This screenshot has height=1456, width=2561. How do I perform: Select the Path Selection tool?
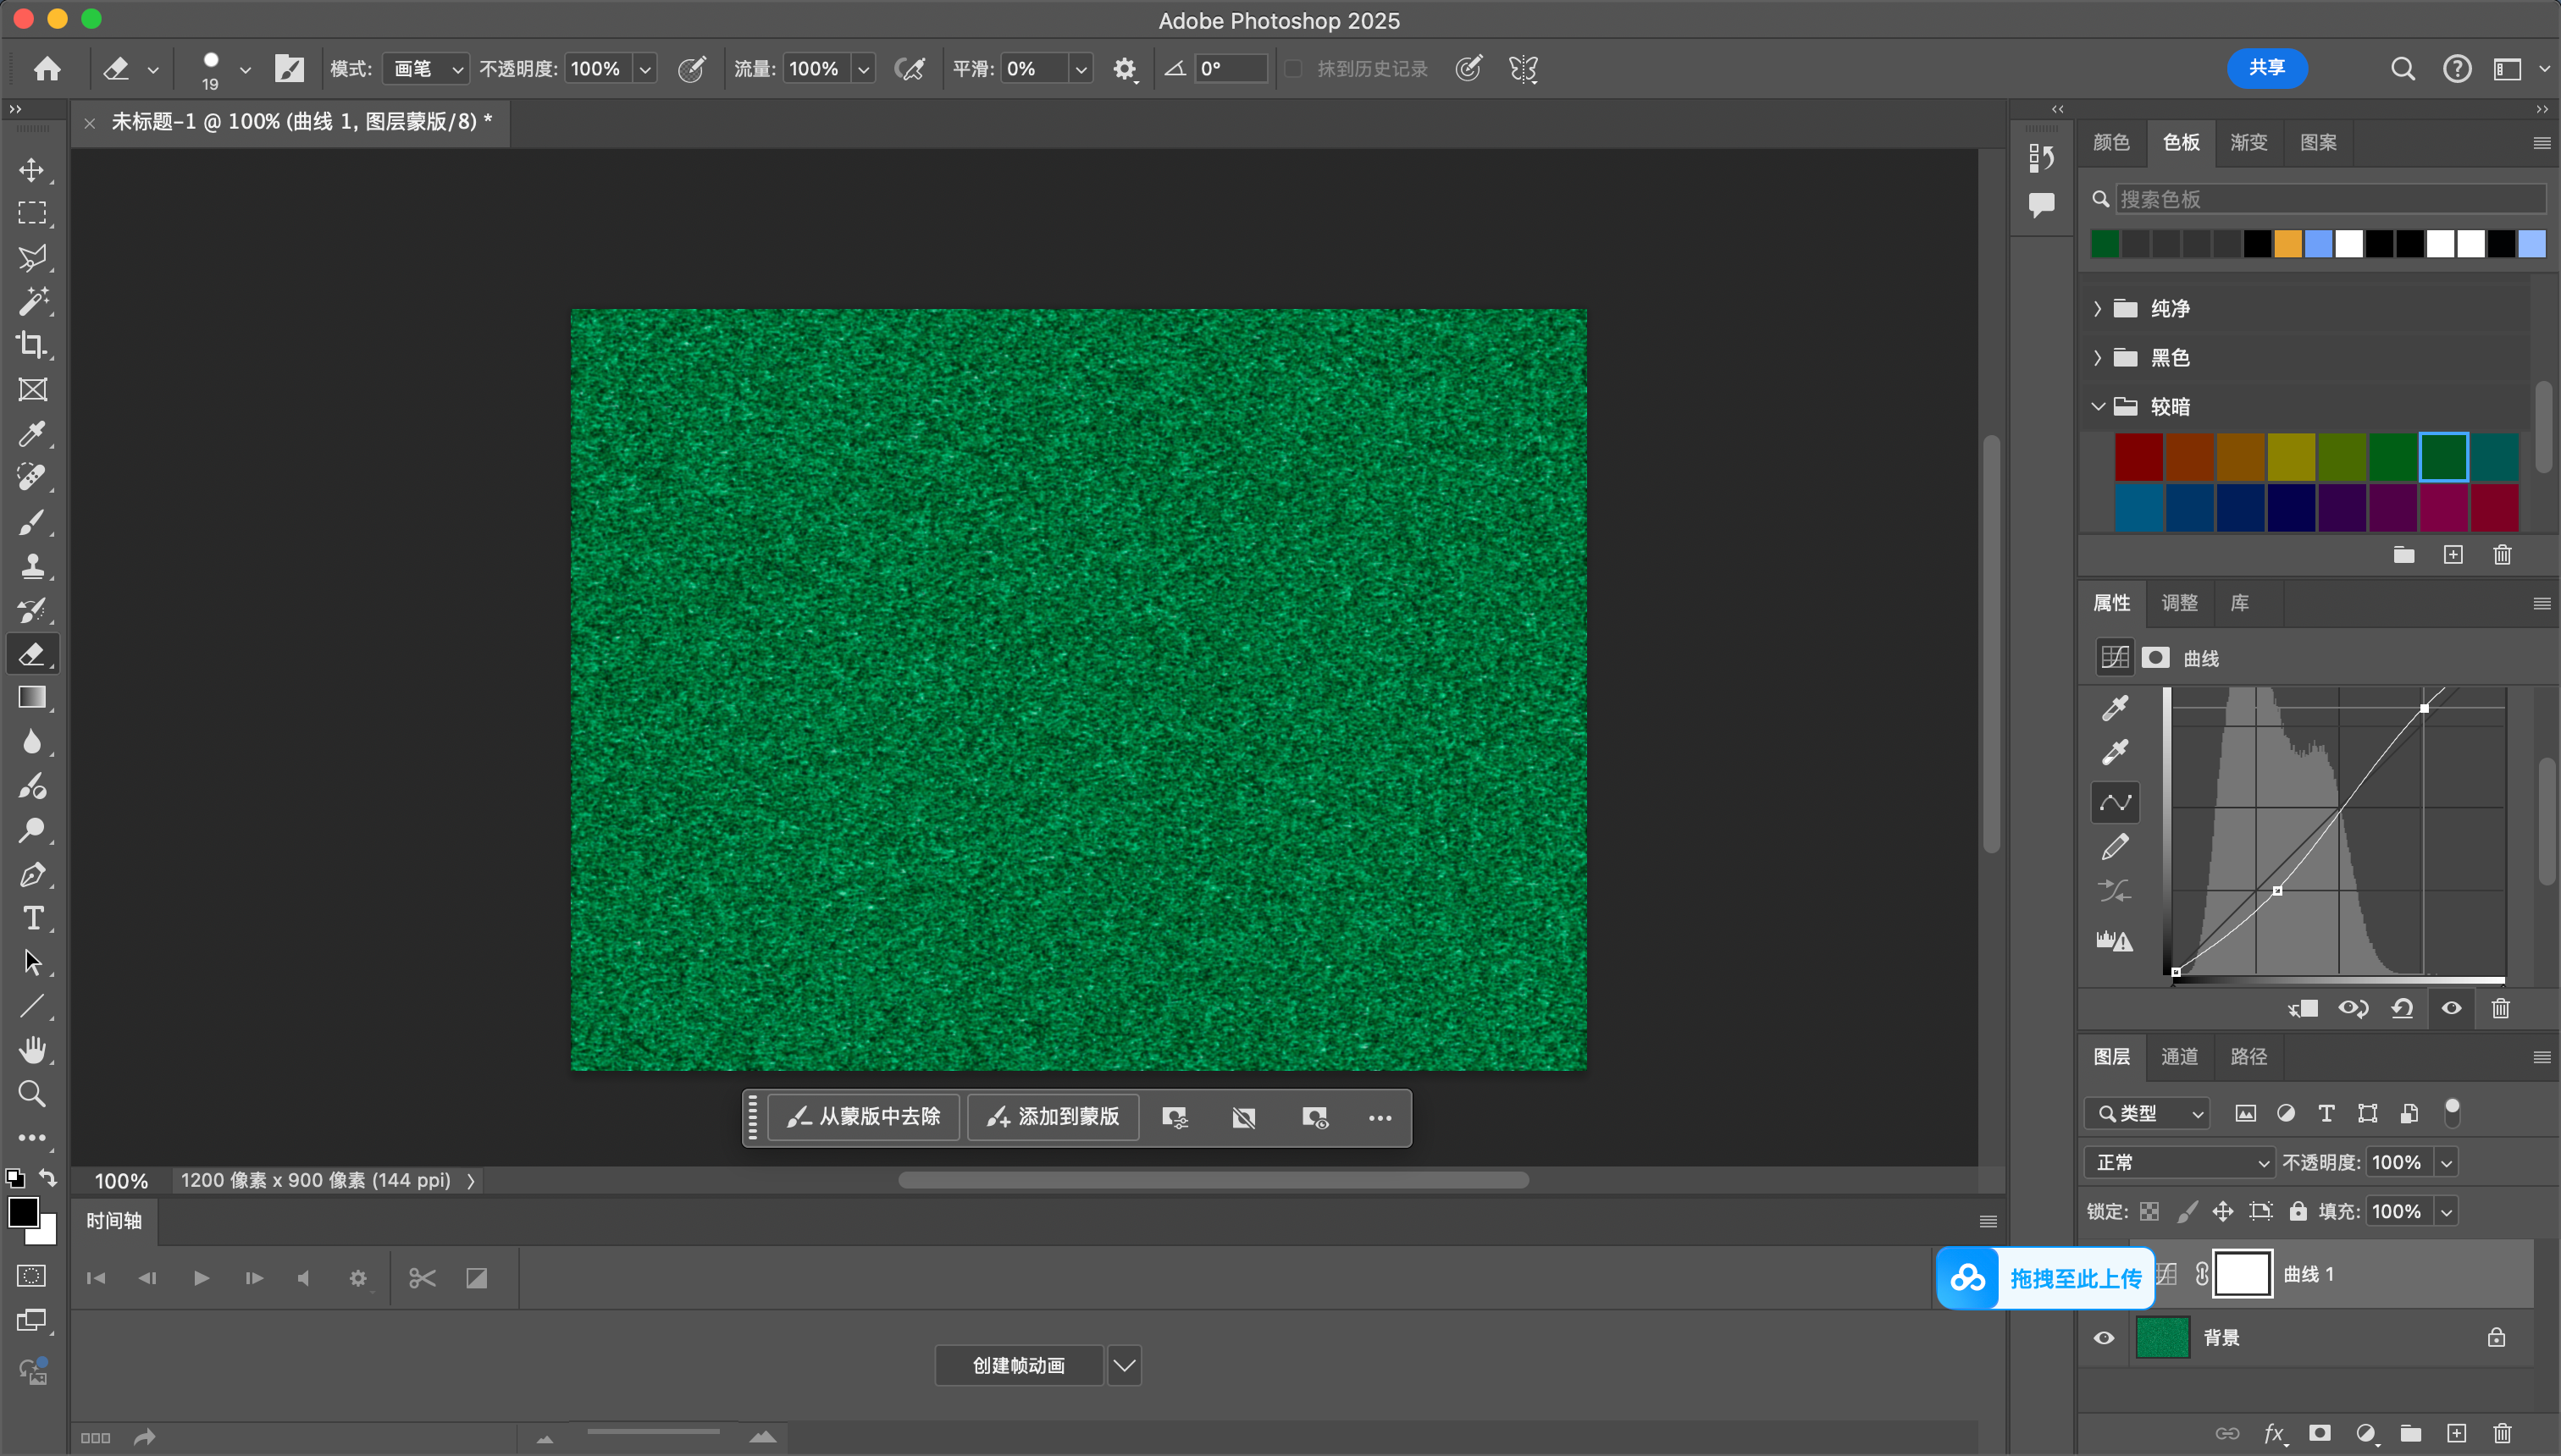click(x=32, y=962)
